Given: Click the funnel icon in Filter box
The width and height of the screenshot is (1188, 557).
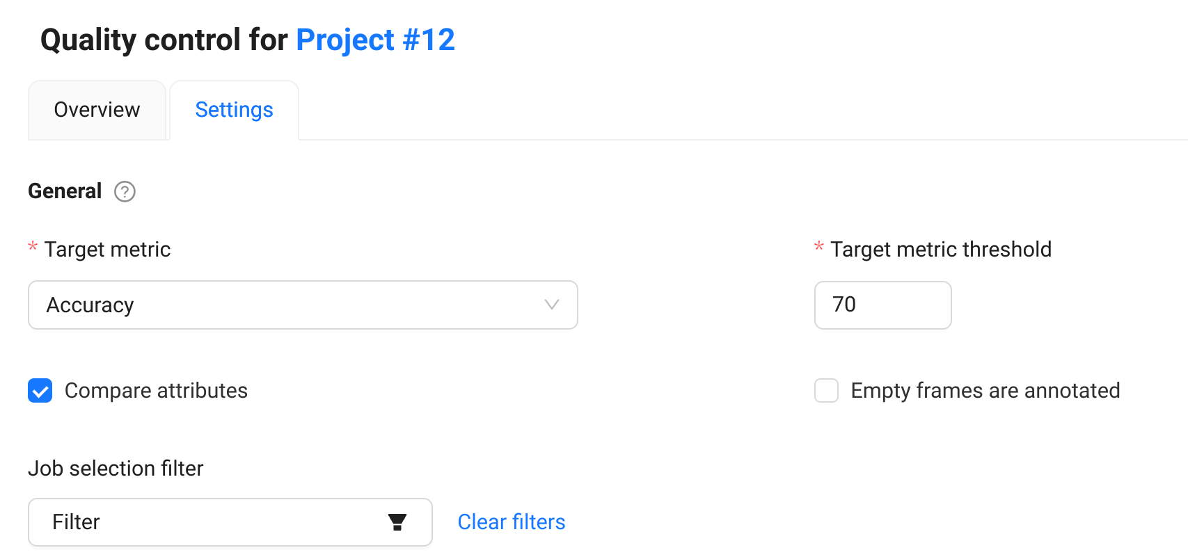Looking at the screenshot, I should (397, 522).
